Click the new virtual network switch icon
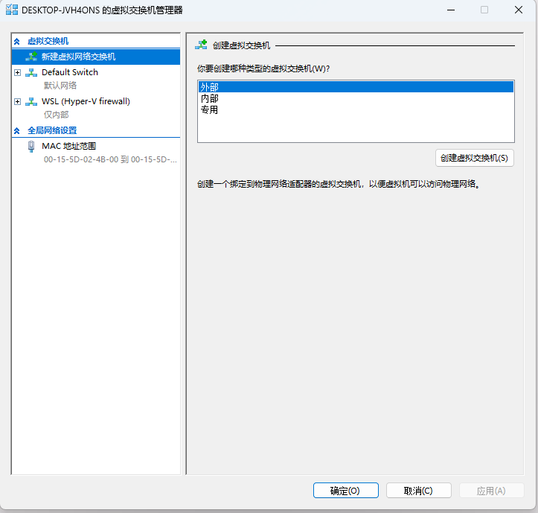The height and width of the screenshot is (513, 538). (x=31, y=57)
